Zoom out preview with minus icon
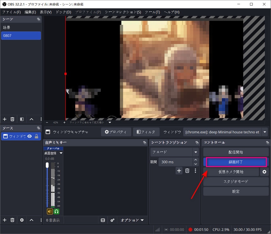 47,122
